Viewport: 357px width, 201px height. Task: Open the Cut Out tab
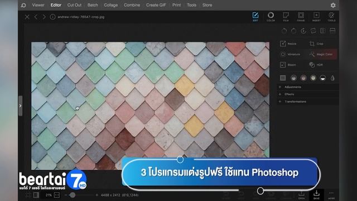[74, 5]
